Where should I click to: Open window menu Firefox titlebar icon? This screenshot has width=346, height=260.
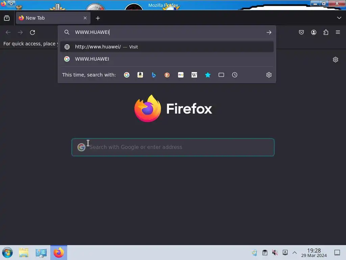tap(3, 3)
